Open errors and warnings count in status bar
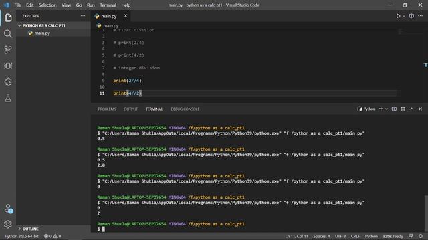The width and height of the screenshot is (428, 240). click(x=52, y=236)
